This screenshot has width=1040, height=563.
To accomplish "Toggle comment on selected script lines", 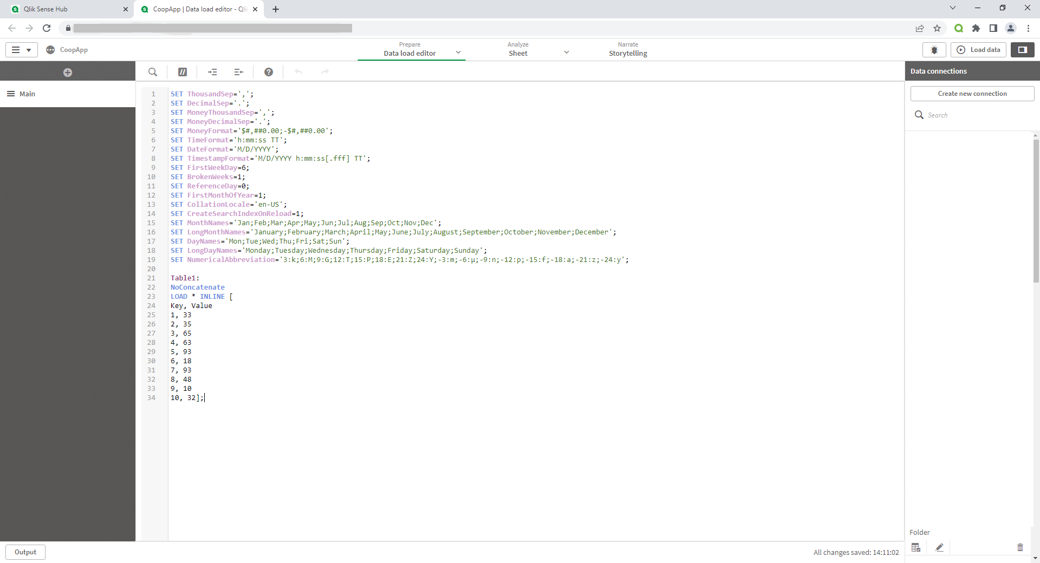I will coord(183,72).
